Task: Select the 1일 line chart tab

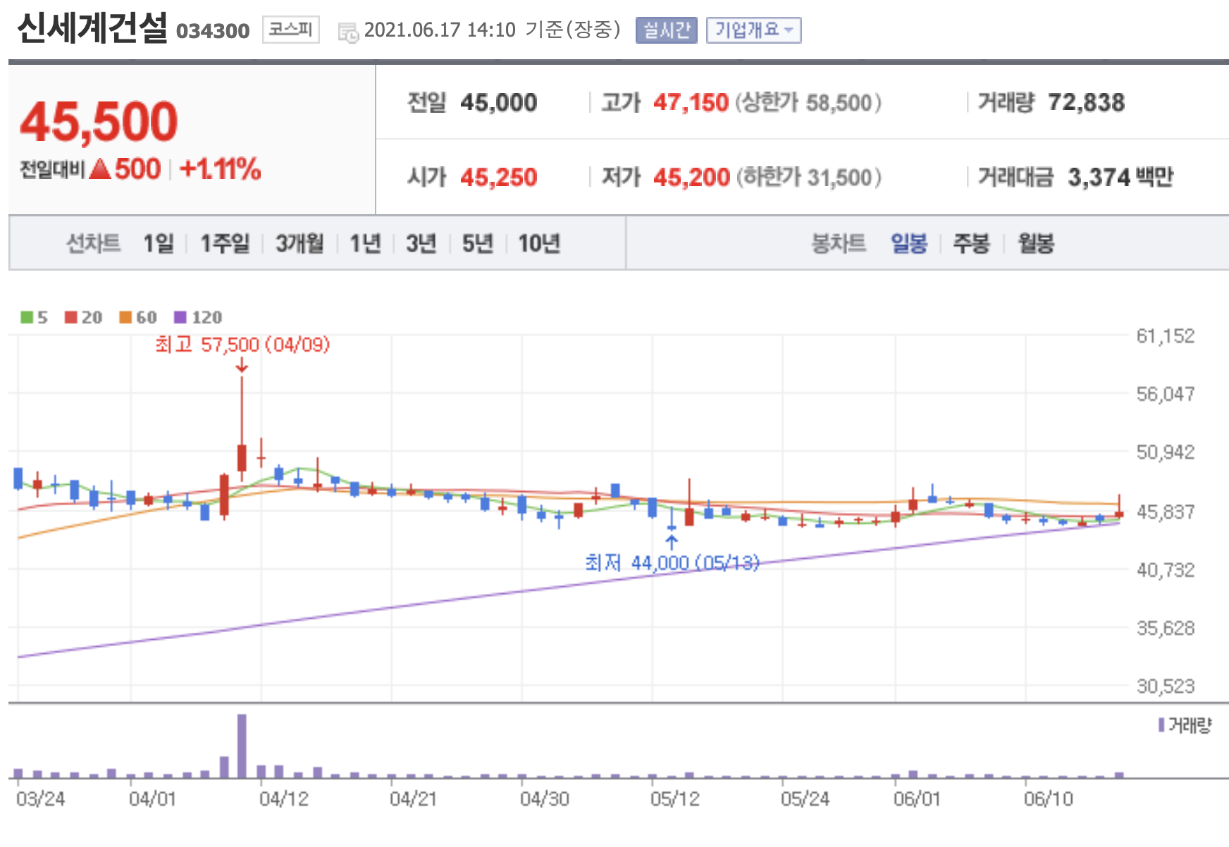Action: point(159,244)
